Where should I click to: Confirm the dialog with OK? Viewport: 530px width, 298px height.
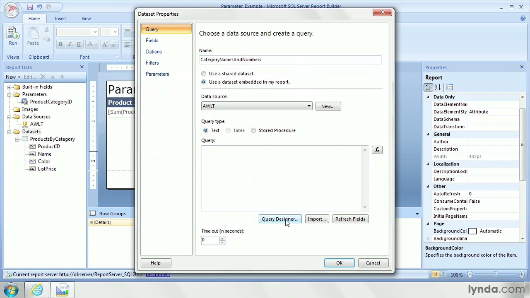(x=339, y=263)
